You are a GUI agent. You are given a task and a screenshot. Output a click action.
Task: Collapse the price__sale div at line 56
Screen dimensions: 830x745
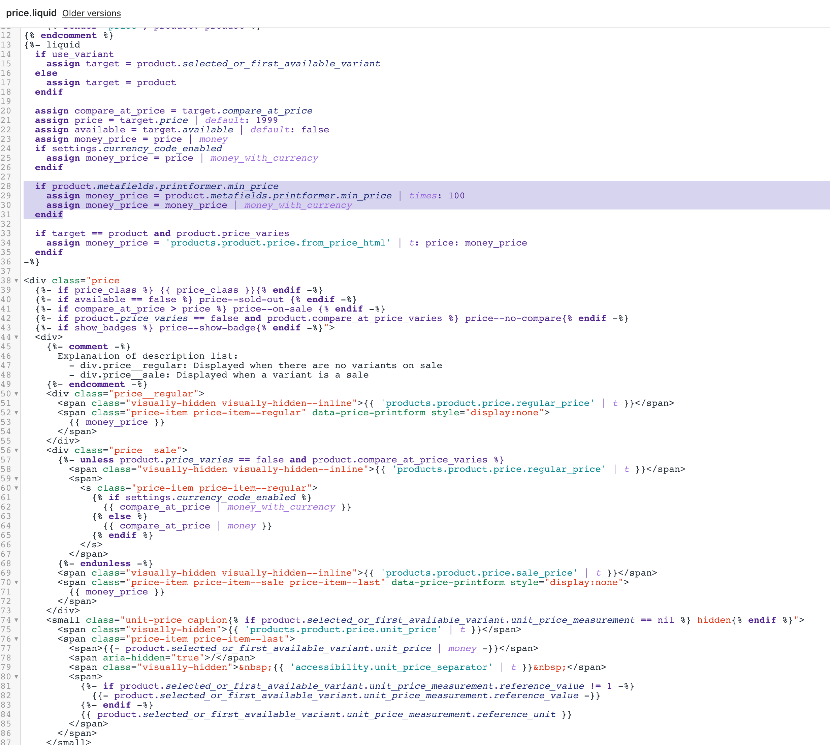(17, 450)
